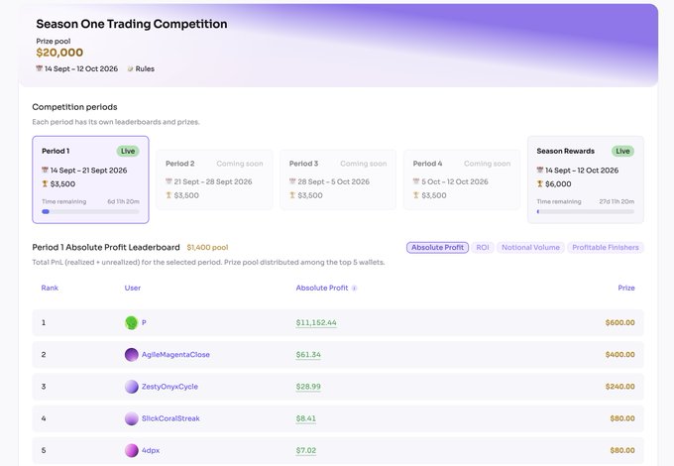Click Period 1 time remaining progress bar
Viewport: 674px width, 466px height.
pos(90,211)
